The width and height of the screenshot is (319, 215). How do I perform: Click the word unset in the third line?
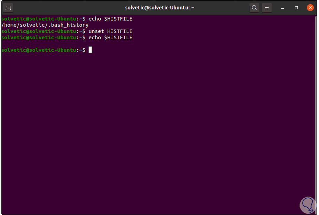(x=96, y=31)
